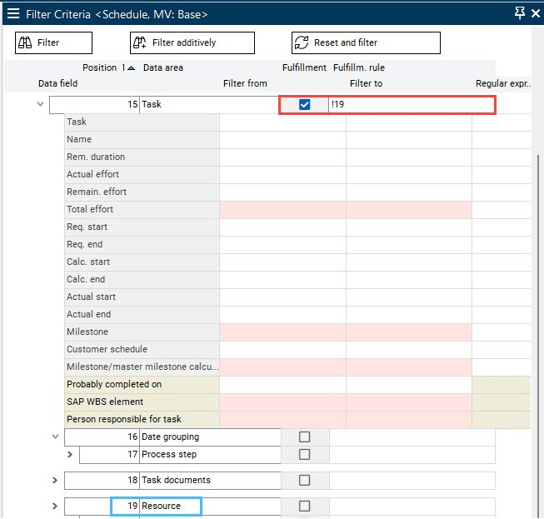Collapse the Task data area row
The image size is (544, 519).
coord(40,105)
